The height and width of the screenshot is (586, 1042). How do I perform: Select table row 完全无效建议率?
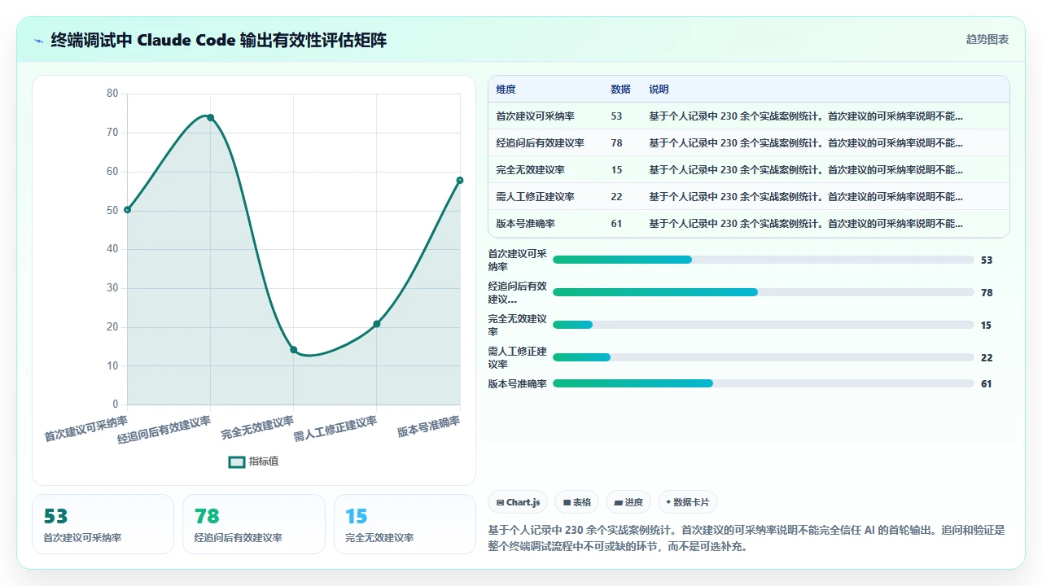(x=748, y=170)
